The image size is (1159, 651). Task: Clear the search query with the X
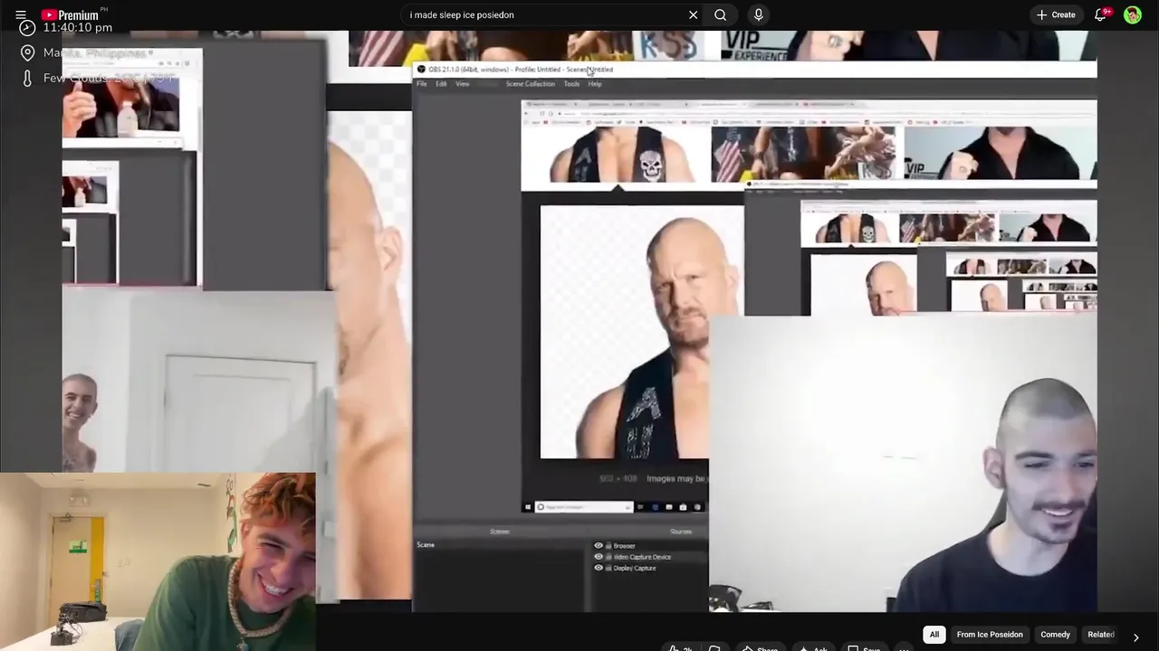point(693,14)
